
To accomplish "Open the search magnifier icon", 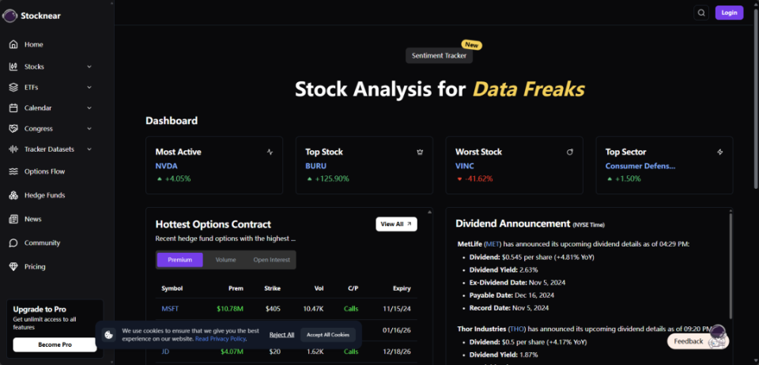I will click(701, 13).
